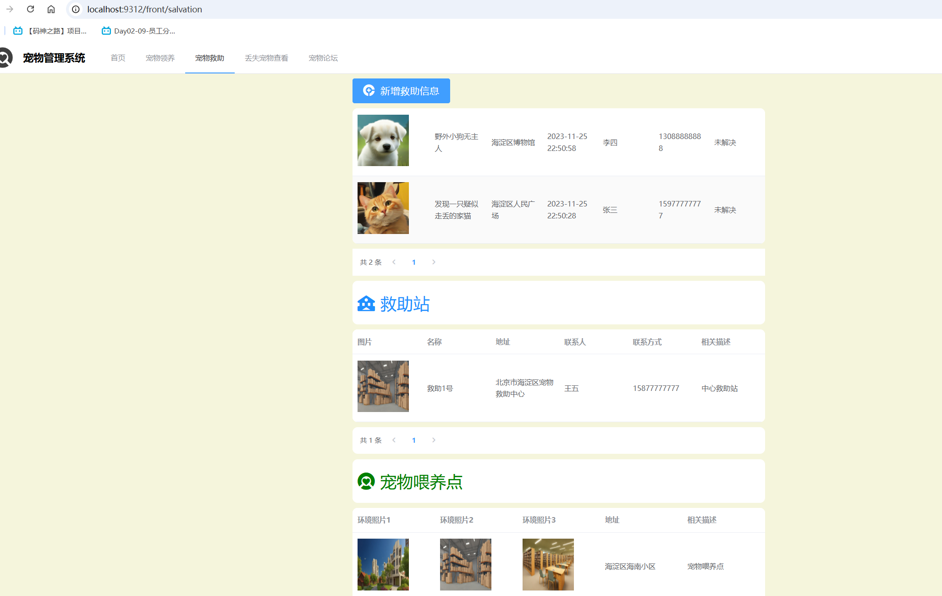Click the pet system heart logo
942x596 pixels.
[6, 58]
